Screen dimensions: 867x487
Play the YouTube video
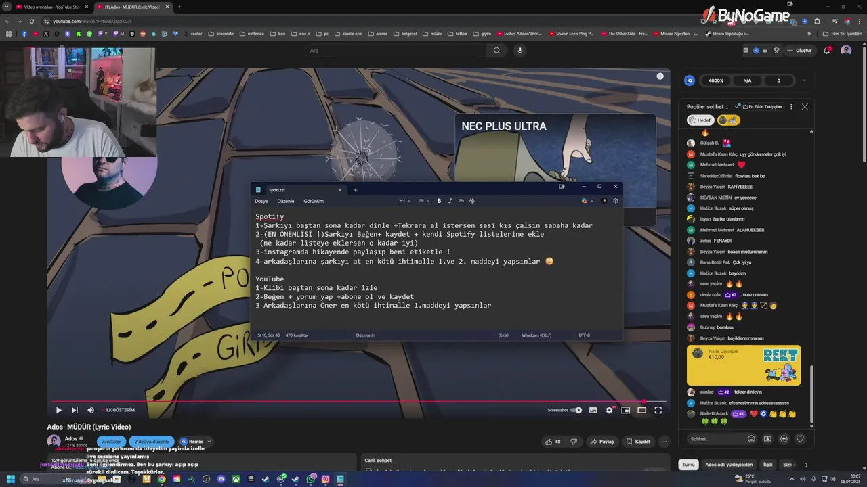click(59, 410)
